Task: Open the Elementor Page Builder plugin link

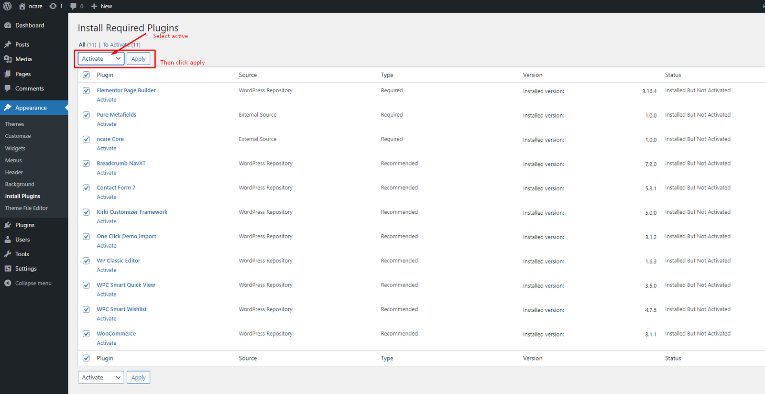Action: 126,90
